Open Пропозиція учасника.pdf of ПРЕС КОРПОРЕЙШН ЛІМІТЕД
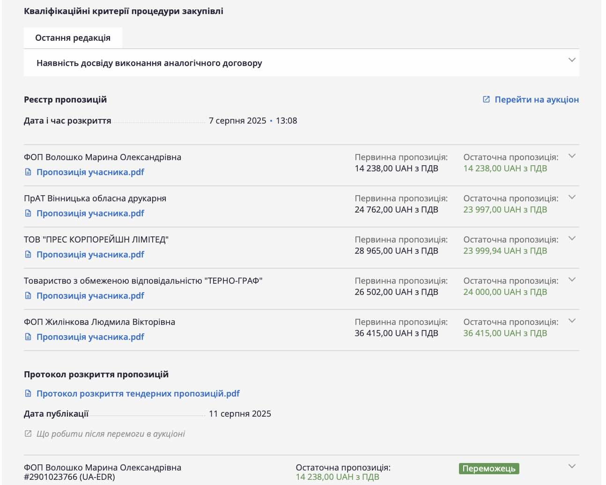This screenshot has width=606, height=485. 90,255
